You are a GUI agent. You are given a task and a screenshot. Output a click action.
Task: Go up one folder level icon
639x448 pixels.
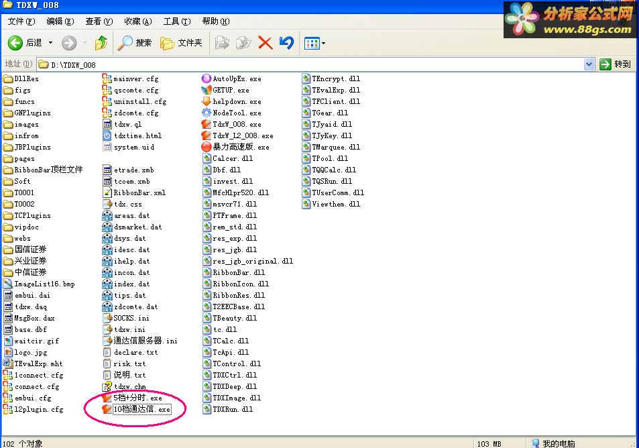[x=101, y=43]
